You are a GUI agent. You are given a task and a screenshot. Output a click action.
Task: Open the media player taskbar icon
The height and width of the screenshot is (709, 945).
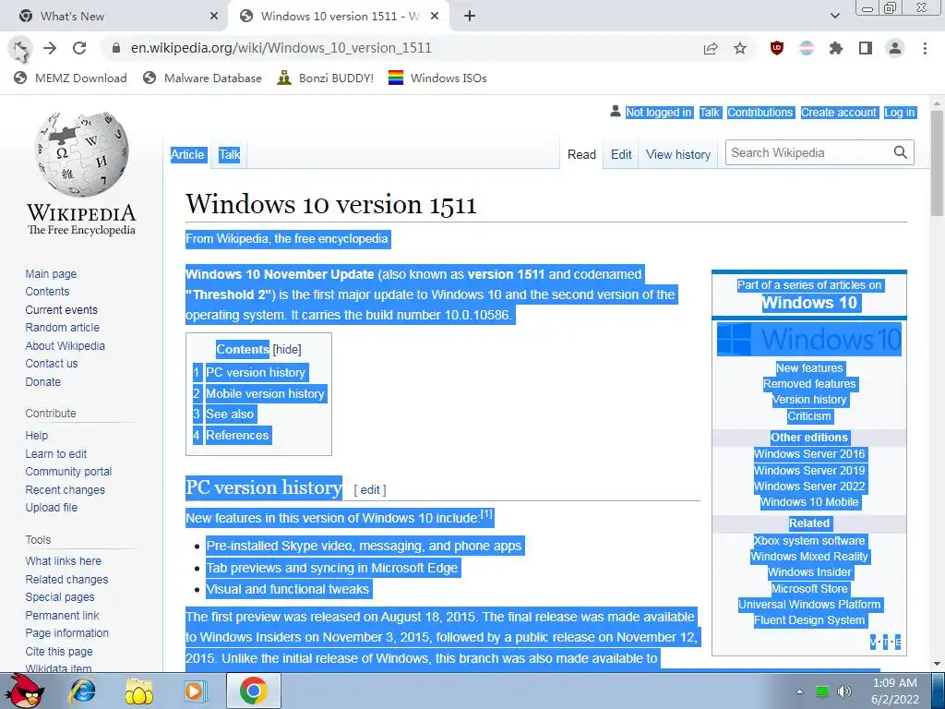click(x=195, y=691)
